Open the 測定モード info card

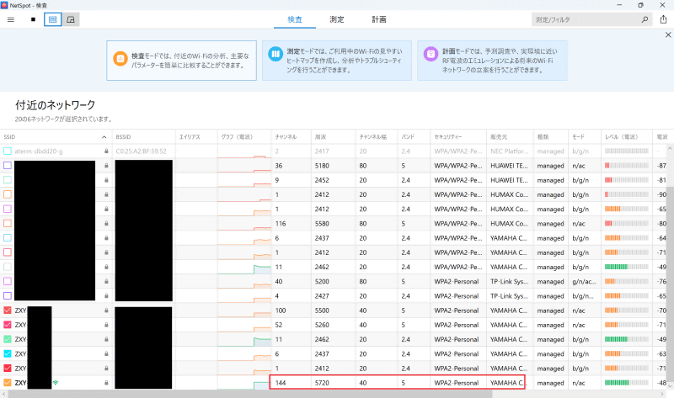tap(337, 61)
